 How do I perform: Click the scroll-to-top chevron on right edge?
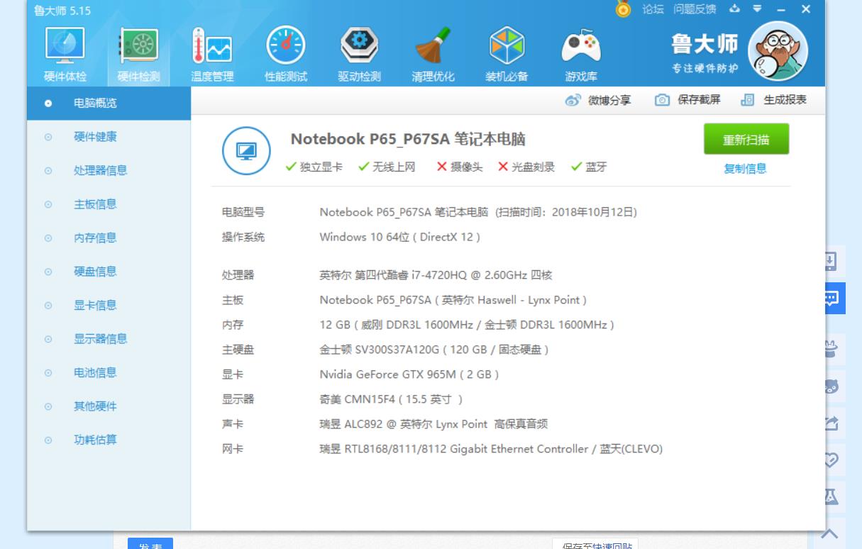point(830,533)
